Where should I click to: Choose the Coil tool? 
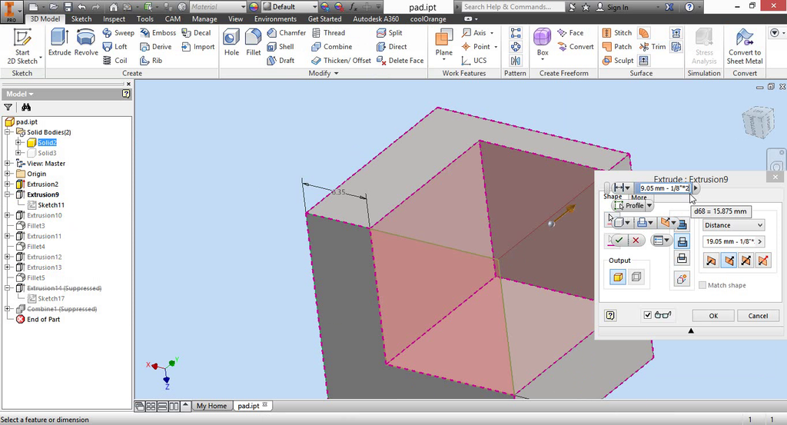[115, 60]
